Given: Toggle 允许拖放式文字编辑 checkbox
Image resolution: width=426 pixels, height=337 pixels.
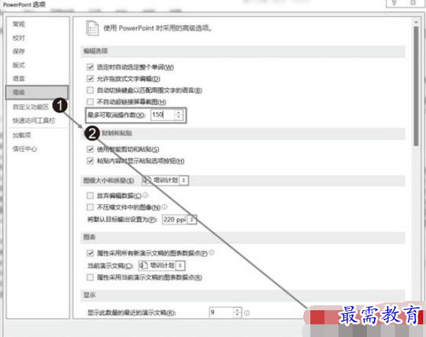Looking at the screenshot, I should tap(90, 78).
